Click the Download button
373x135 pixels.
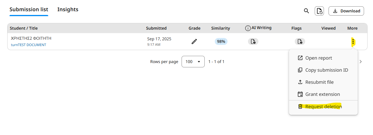click(x=346, y=11)
